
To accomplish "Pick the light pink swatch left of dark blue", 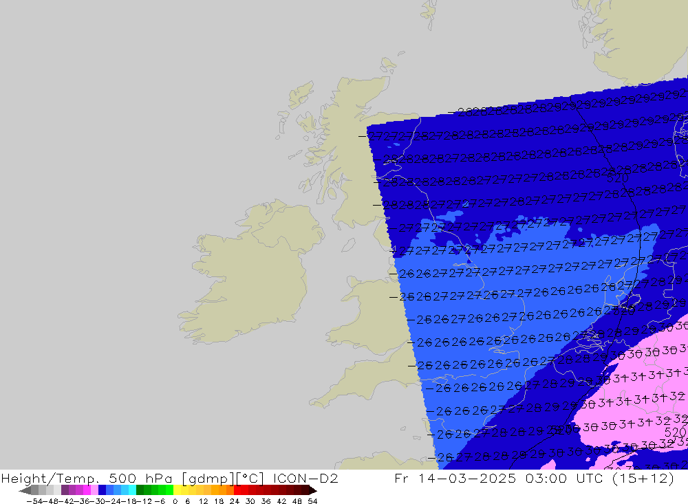I will tap(94, 490).
